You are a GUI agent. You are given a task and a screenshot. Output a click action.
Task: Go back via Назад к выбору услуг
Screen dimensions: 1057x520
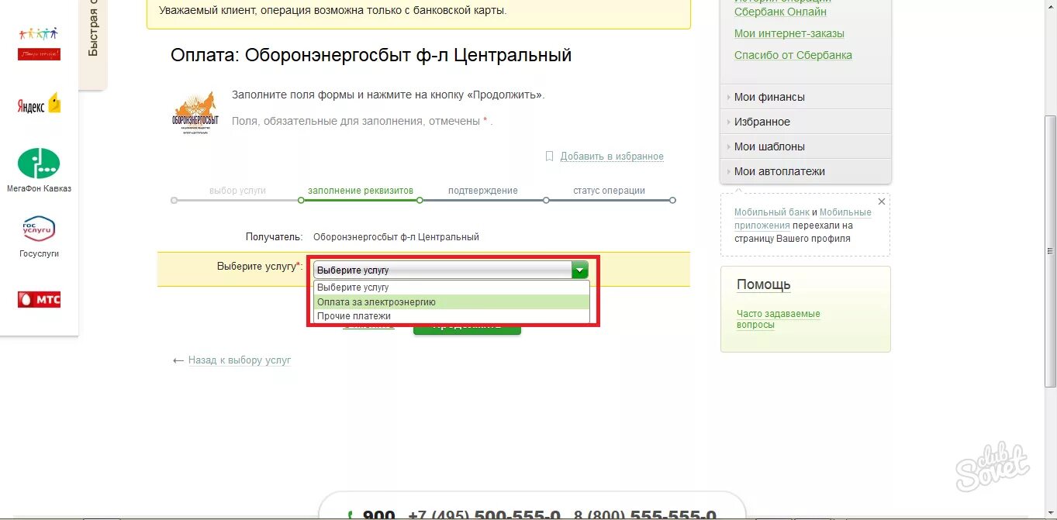point(240,360)
